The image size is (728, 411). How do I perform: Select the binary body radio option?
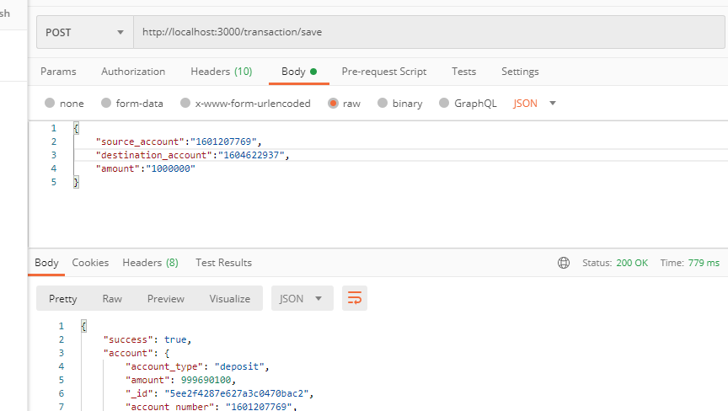[383, 104]
